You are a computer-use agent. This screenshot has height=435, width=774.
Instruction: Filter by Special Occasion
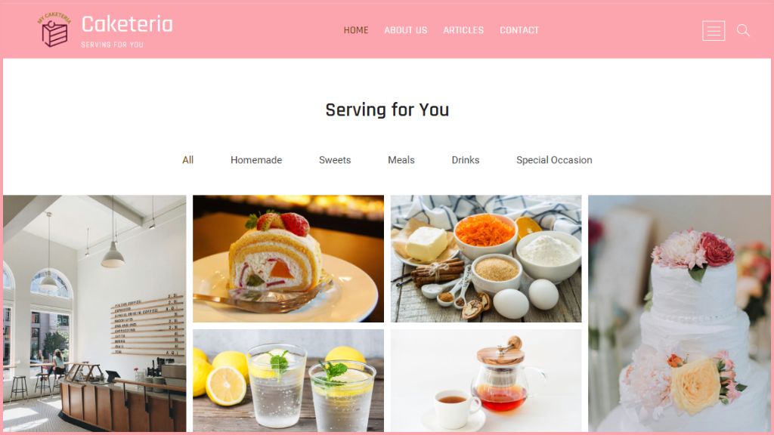coord(554,160)
